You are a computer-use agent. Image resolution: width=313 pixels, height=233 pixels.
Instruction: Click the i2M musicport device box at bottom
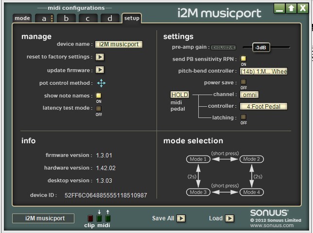click(43, 218)
